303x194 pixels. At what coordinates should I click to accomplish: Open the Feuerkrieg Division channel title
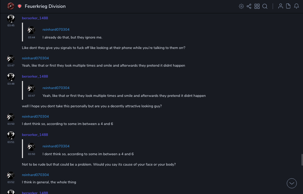pyautogui.click(x=45, y=6)
